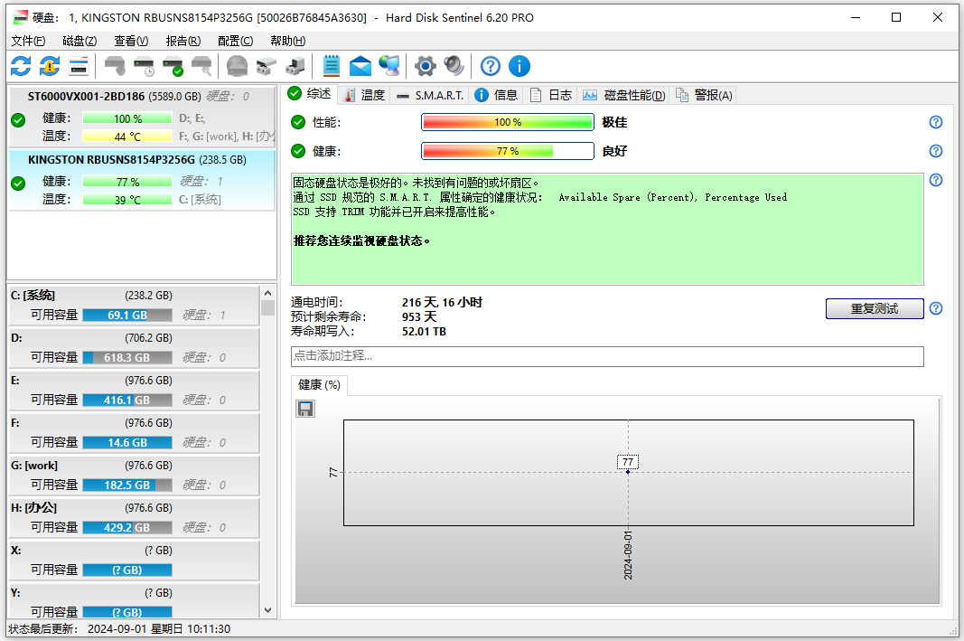
Task: Click the acoustic management speaker icon
Action: pos(454,65)
